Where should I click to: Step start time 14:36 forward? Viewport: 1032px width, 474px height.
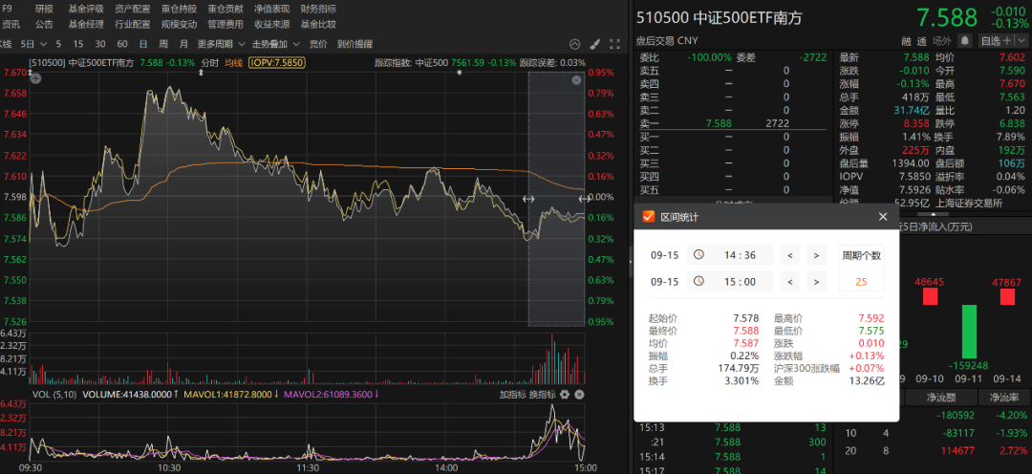pos(816,255)
